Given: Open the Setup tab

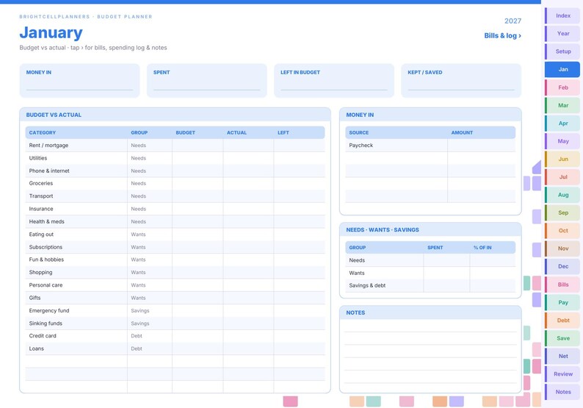Looking at the screenshot, I should (562, 51).
